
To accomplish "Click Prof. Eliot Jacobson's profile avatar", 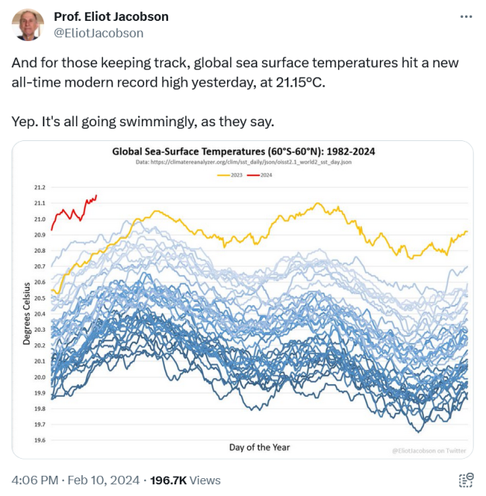I will tap(28, 25).
